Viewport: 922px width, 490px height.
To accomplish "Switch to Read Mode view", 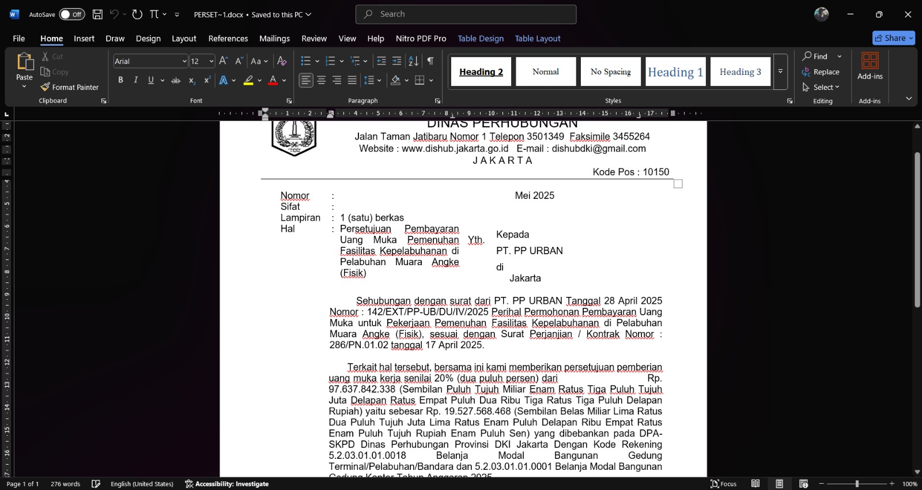I will (x=755, y=484).
